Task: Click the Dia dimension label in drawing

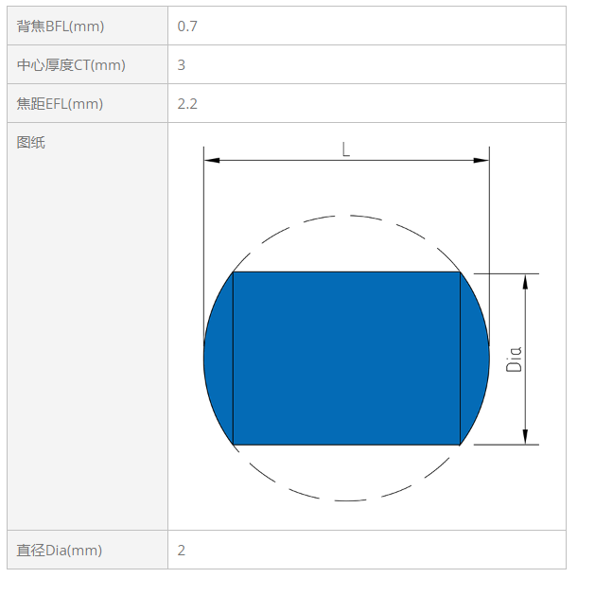Action: pos(514,359)
